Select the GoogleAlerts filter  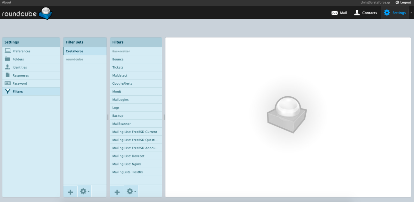pyautogui.click(x=136, y=83)
